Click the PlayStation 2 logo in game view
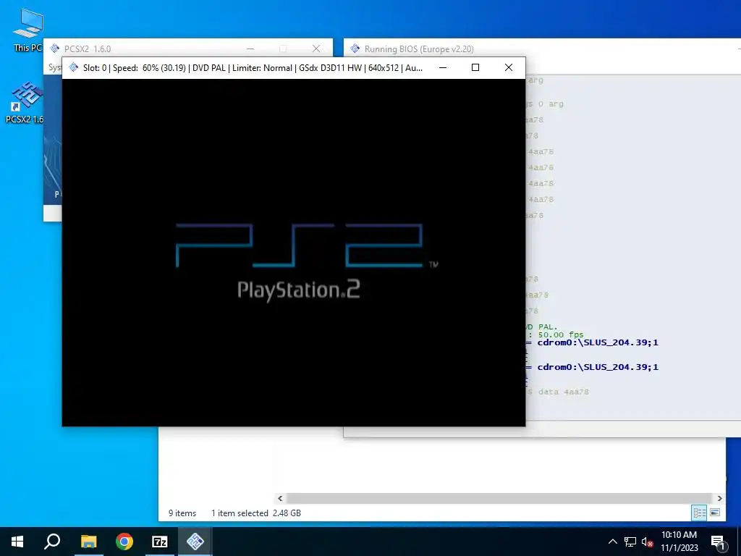This screenshot has height=556, width=741. point(306,262)
